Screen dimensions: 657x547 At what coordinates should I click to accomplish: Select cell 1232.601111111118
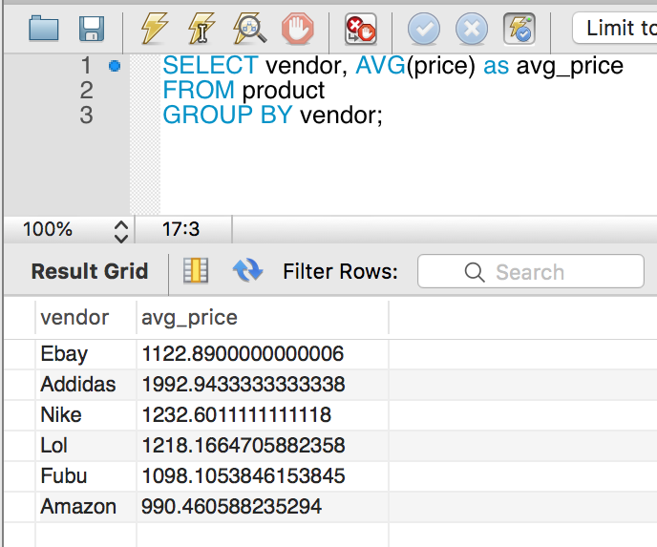coord(263,415)
